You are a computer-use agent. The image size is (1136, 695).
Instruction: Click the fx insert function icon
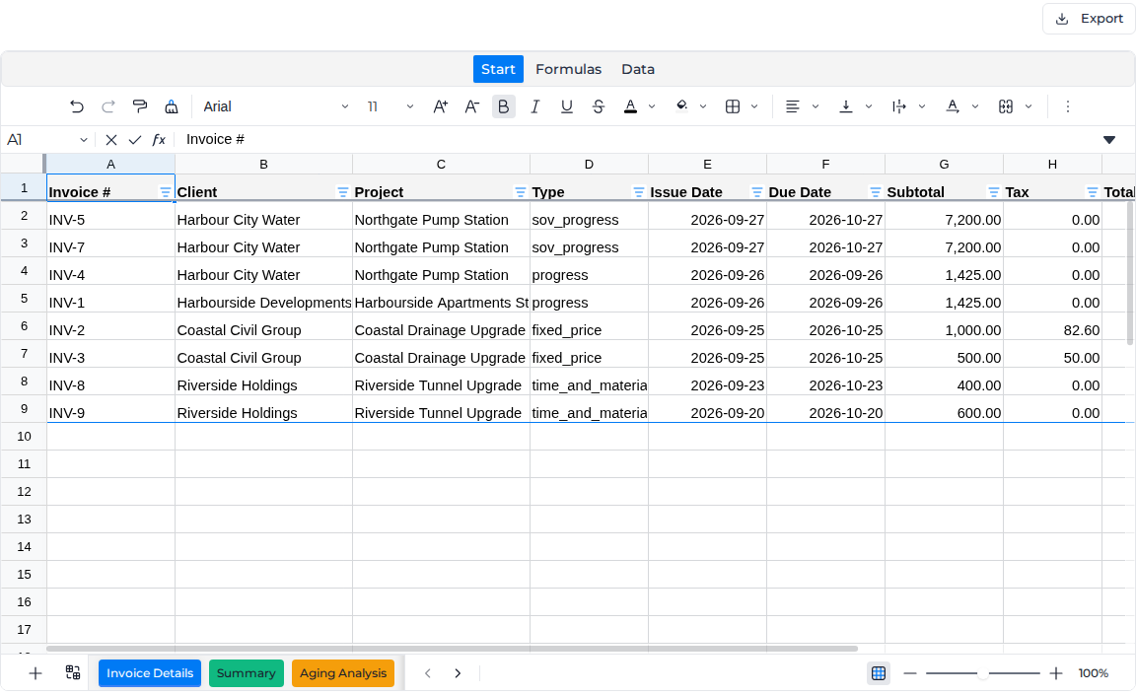tap(159, 140)
